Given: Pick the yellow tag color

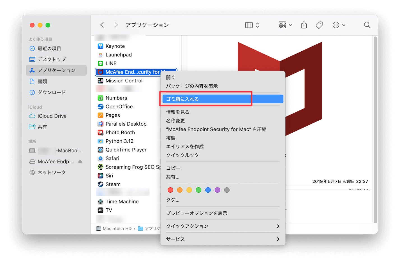Looking at the screenshot, I should 189,190.
